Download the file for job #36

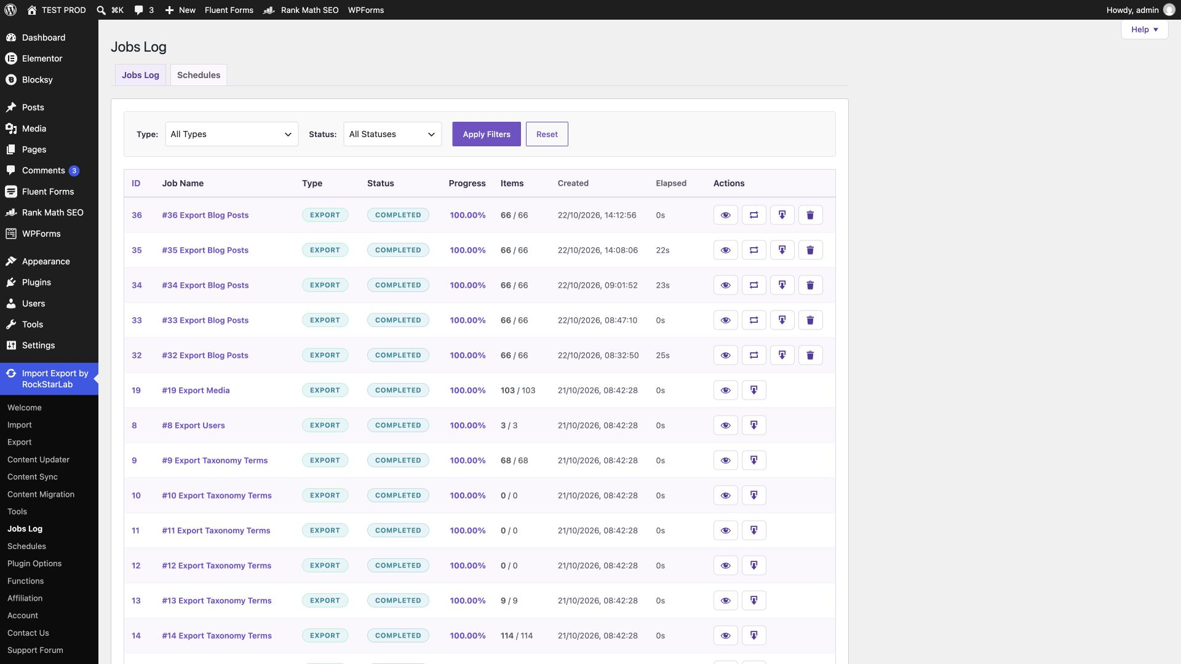point(782,215)
